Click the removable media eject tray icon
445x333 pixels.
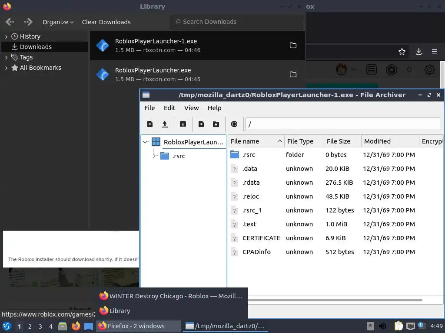pos(370,326)
